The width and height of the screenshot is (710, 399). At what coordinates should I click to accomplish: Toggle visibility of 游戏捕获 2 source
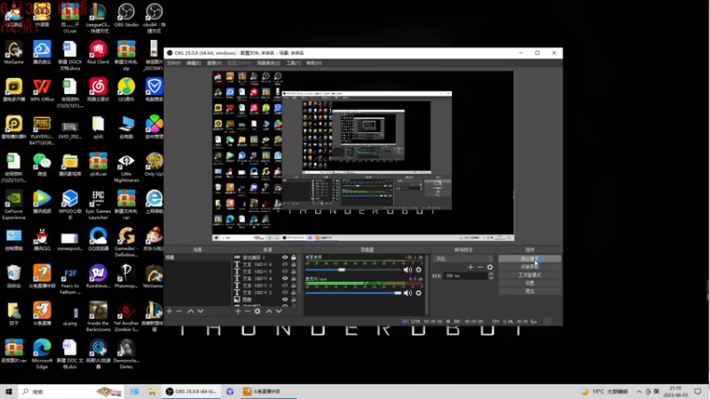click(285, 257)
